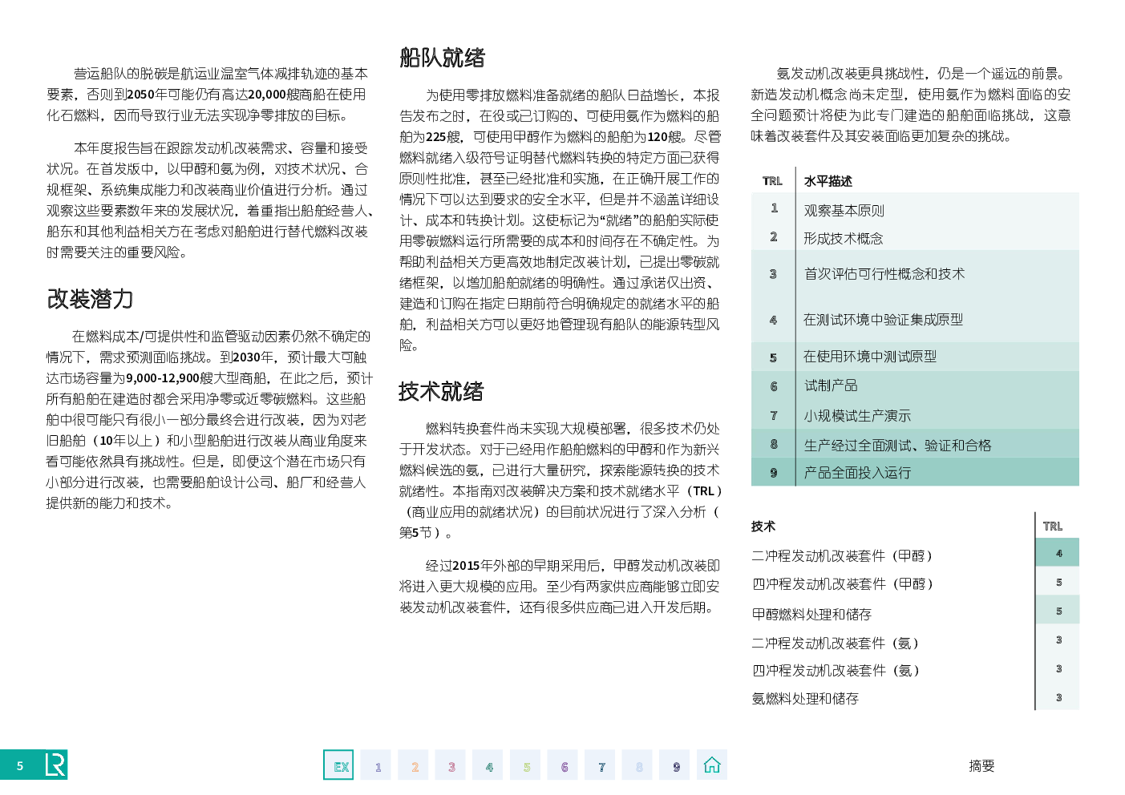
Task: Open section 7 from bottom navigation
Action: (601, 765)
